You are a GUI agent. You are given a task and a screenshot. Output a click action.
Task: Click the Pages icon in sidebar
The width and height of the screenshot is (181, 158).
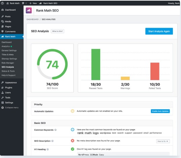[x=3, y=26]
